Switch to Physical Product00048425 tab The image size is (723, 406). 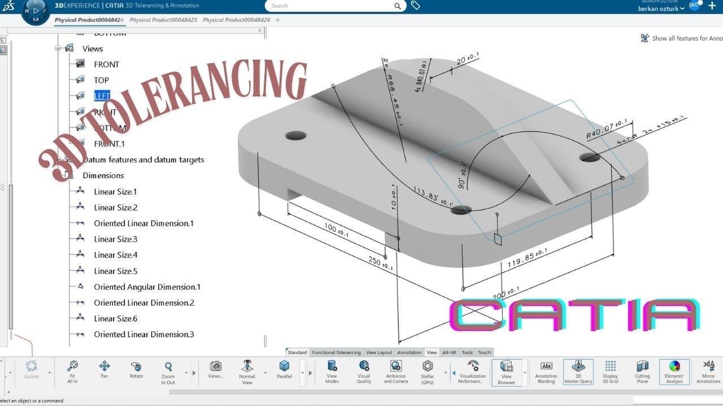163,20
